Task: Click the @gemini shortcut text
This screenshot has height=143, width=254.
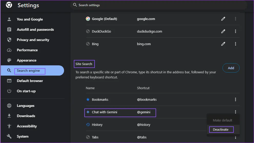Action: pyautogui.click(x=144, y=112)
